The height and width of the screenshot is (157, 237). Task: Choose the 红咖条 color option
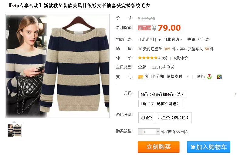pos(146,118)
